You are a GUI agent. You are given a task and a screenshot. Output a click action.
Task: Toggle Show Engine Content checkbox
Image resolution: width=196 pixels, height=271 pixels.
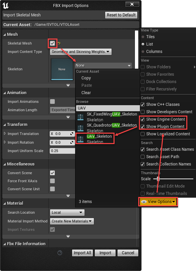tap(143, 119)
